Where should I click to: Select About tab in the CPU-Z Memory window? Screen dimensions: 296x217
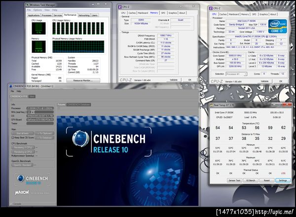point(182,13)
